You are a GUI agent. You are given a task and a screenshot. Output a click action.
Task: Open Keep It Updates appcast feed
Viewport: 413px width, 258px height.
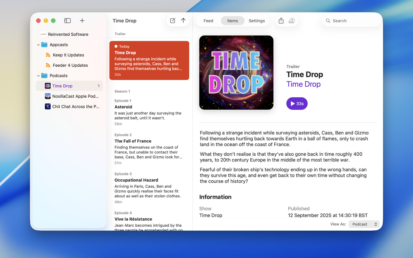tap(68, 55)
